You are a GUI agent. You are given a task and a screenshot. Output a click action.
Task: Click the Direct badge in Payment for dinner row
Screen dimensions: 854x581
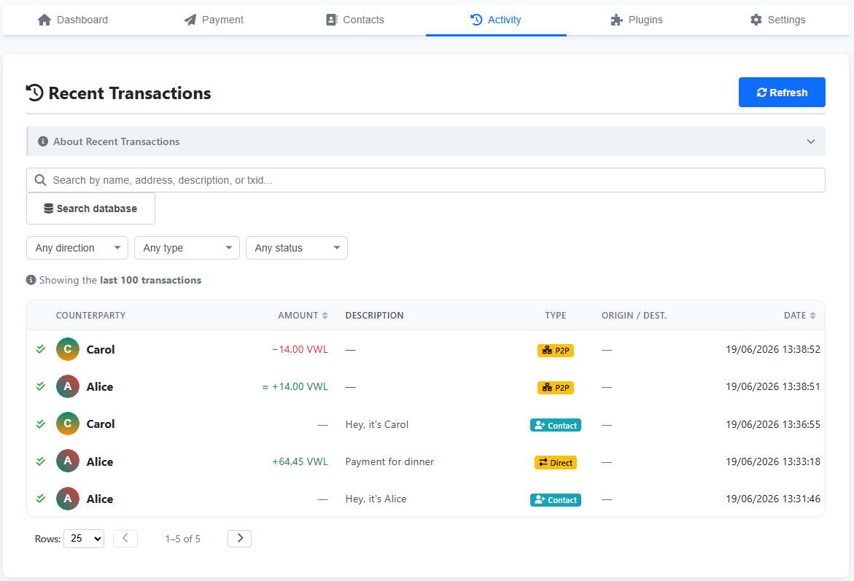[556, 463]
